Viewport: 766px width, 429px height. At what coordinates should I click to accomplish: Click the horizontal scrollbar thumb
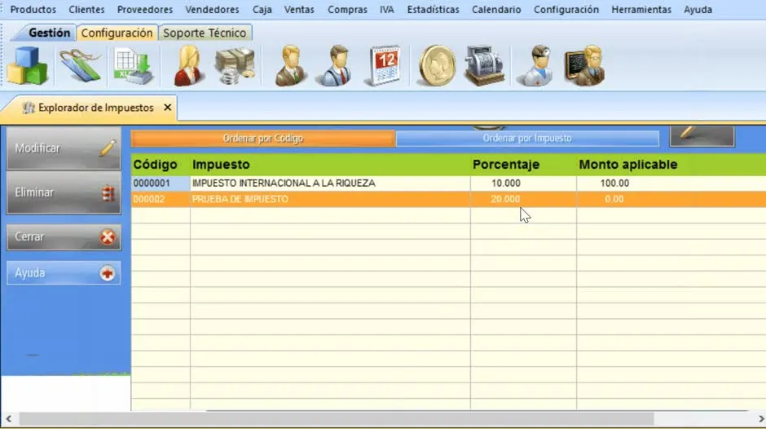tap(336, 418)
